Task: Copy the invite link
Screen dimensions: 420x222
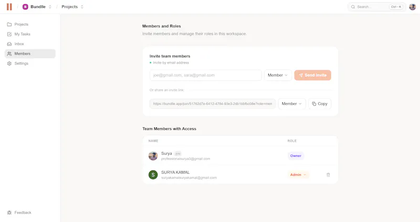Action: [320, 103]
